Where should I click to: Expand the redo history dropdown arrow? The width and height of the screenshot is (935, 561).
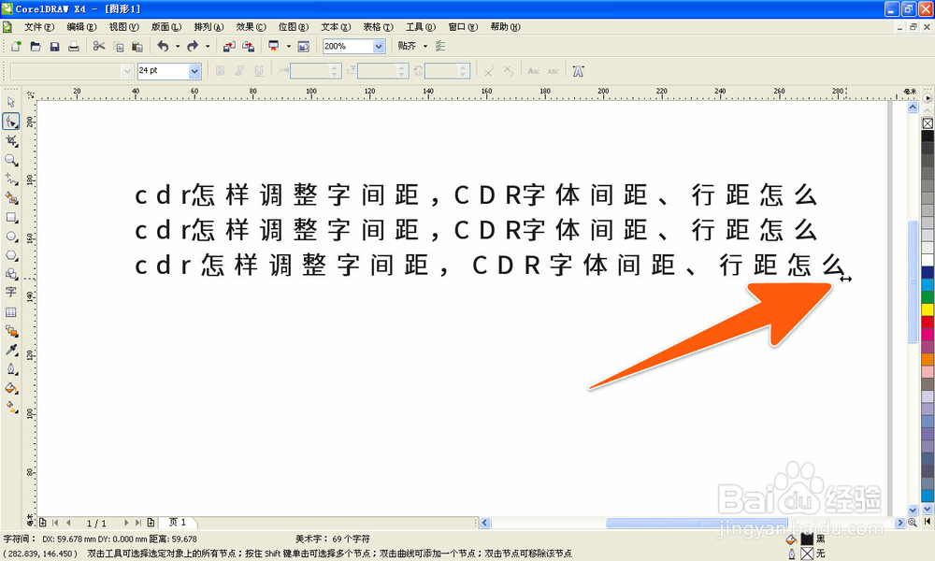[208, 46]
